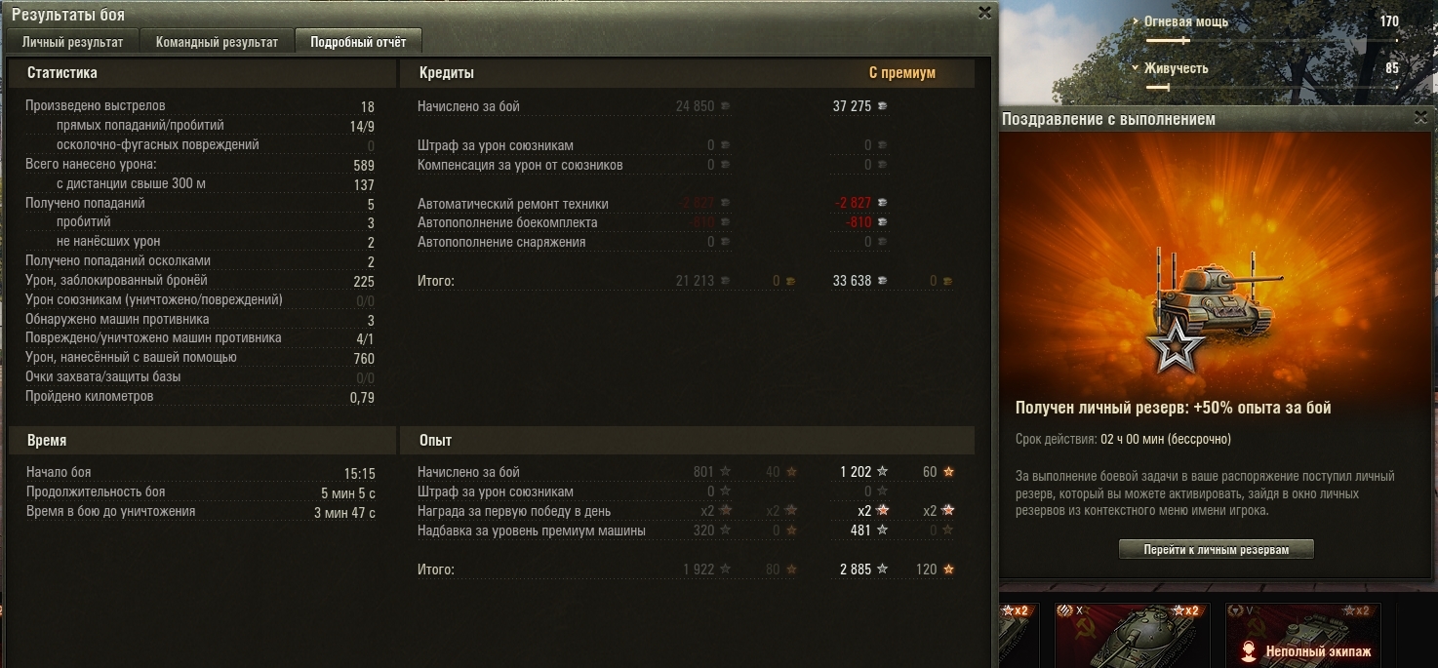Click the free XP star beside 120
1438x668 pixels.
tap(948, 570)
